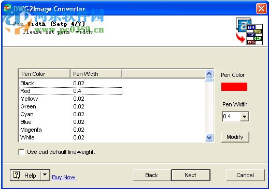The width and height of the screenshot is (269, 189).
Task: Select the Green pen row
Action: point(71,106)
